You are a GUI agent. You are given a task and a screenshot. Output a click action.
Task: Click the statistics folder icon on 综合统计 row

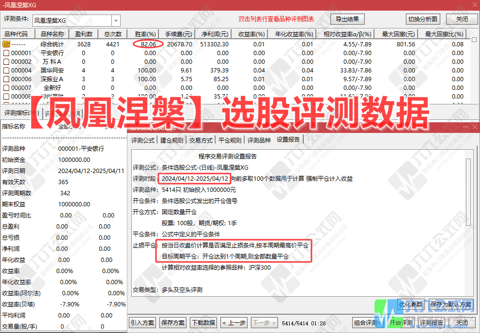tap(7, 44)
